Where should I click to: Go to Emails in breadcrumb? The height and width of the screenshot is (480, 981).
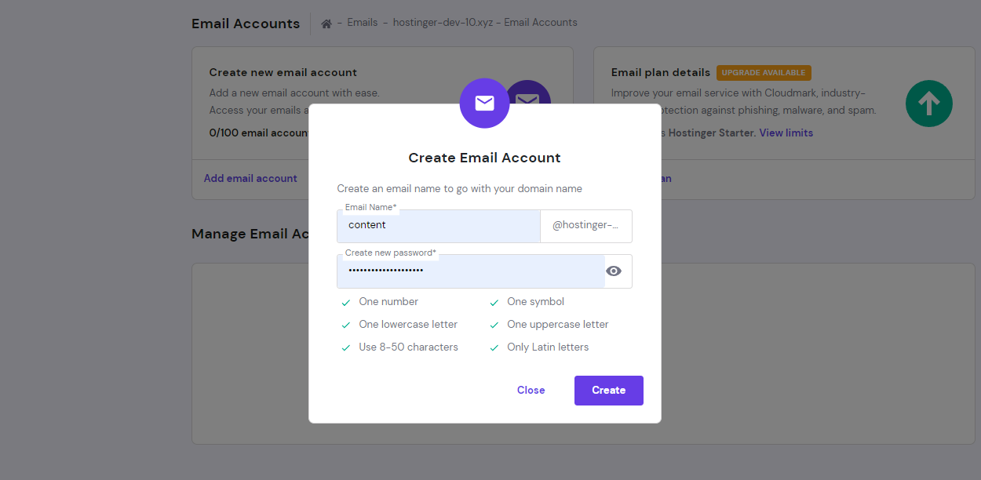[x=363, y=23]
